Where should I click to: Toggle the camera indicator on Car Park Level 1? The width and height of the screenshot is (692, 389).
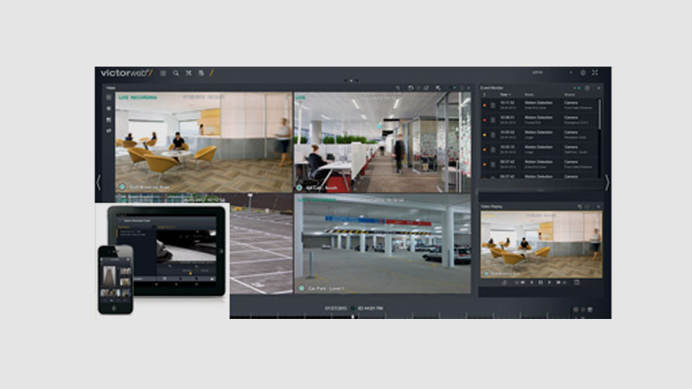click(300, 286)
